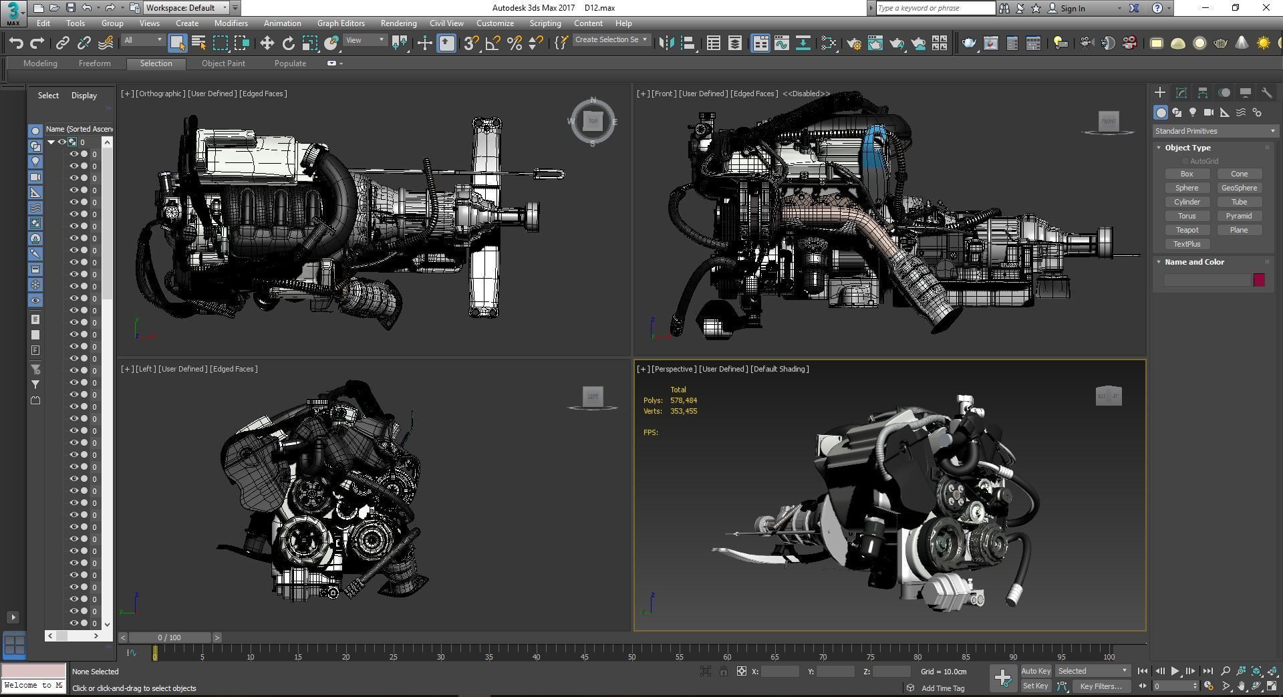
Task: Click the Play Animation button
Action: pyautogui.click(x=1175, y=671)
